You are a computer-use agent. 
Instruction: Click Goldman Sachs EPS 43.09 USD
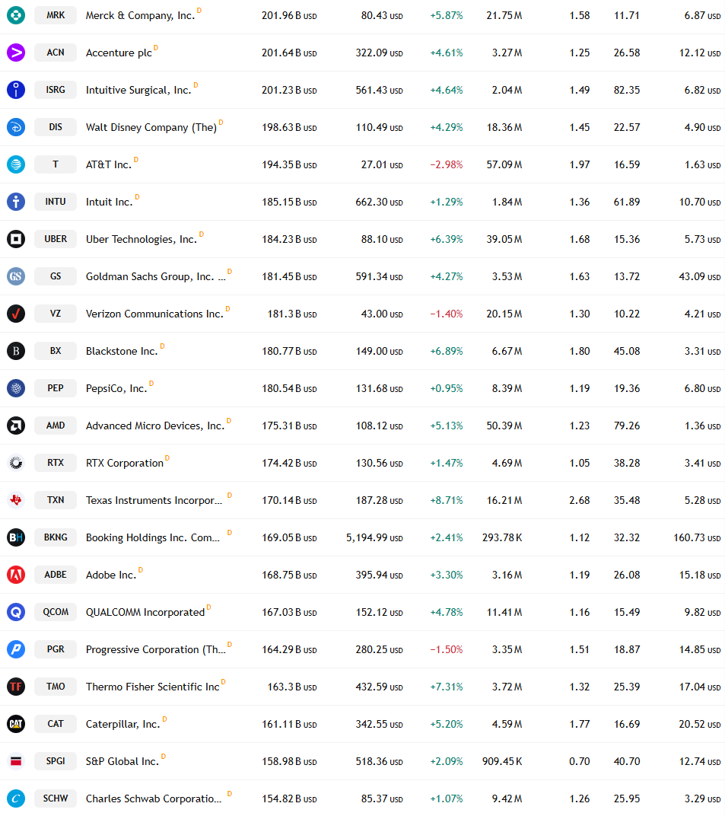(x=700, y=277)
